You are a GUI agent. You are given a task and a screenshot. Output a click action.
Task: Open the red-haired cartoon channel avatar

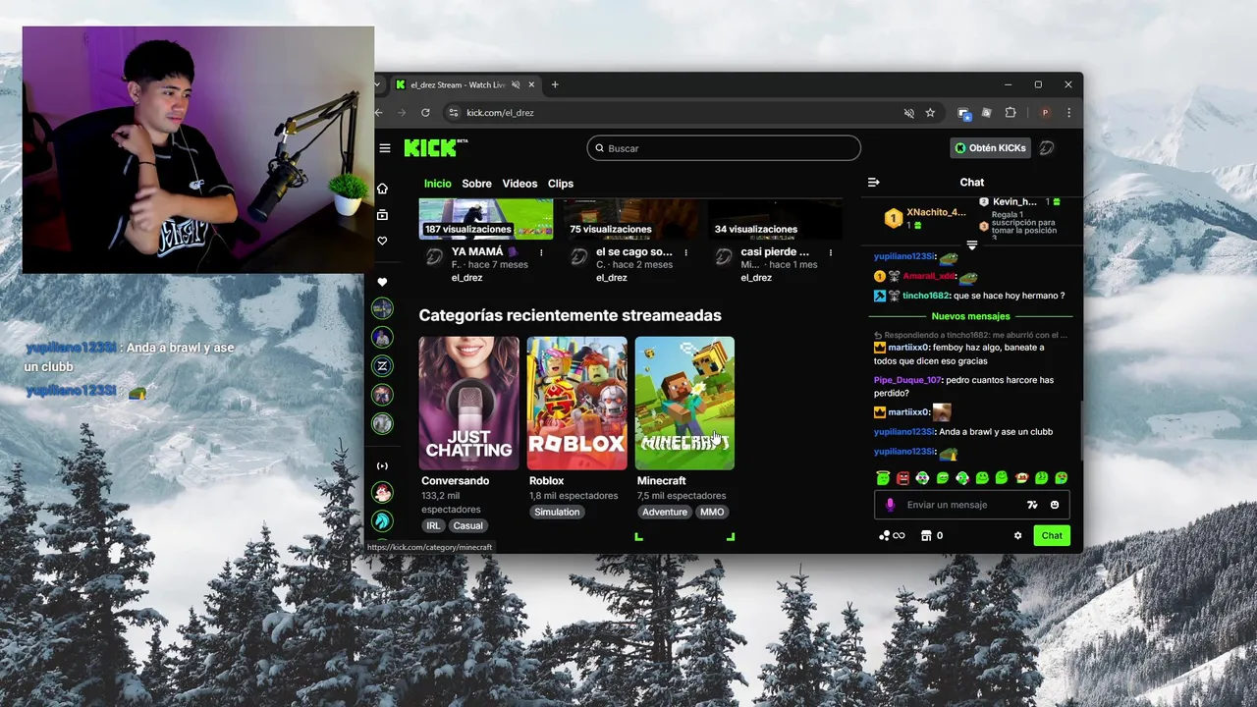tap(382, 492)
